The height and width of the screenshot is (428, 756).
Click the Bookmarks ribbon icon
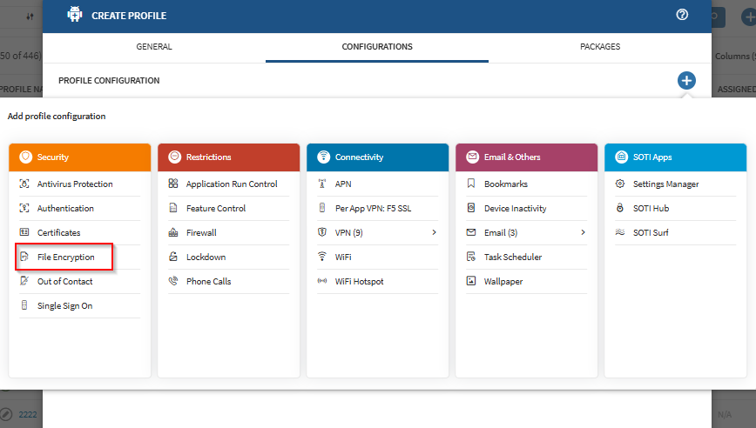(471, 184)
